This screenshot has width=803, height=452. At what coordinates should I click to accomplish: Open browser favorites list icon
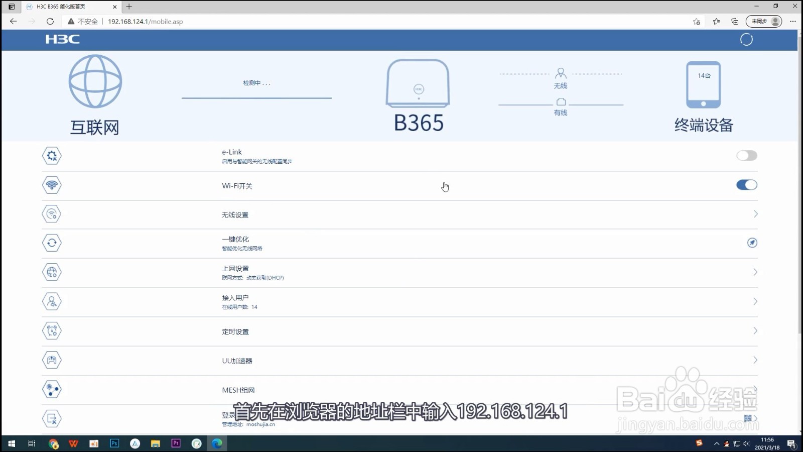point(716,21)
